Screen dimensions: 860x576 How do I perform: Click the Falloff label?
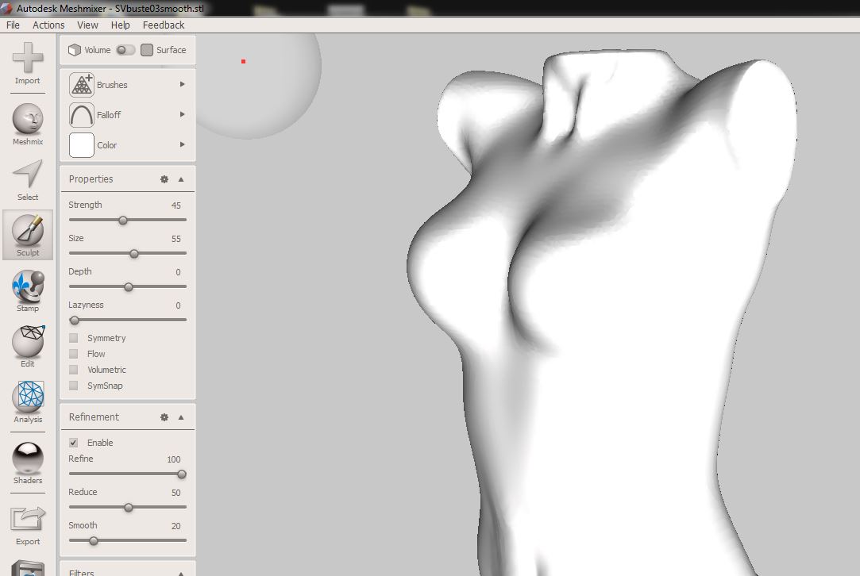[109, 115]
